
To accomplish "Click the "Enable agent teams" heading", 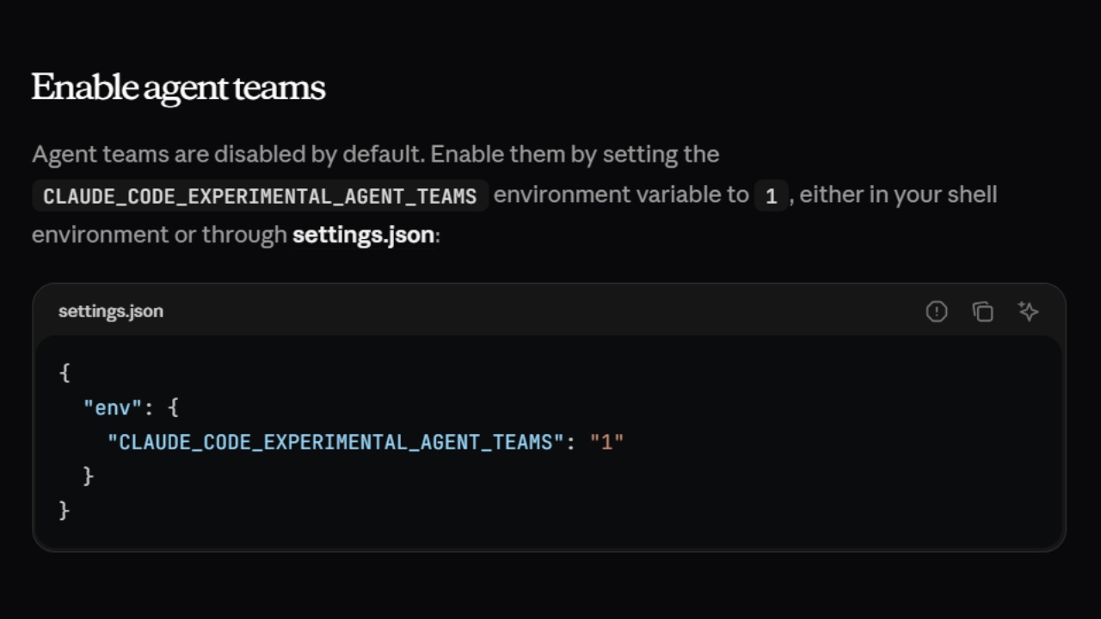I will tap(178, 88).
